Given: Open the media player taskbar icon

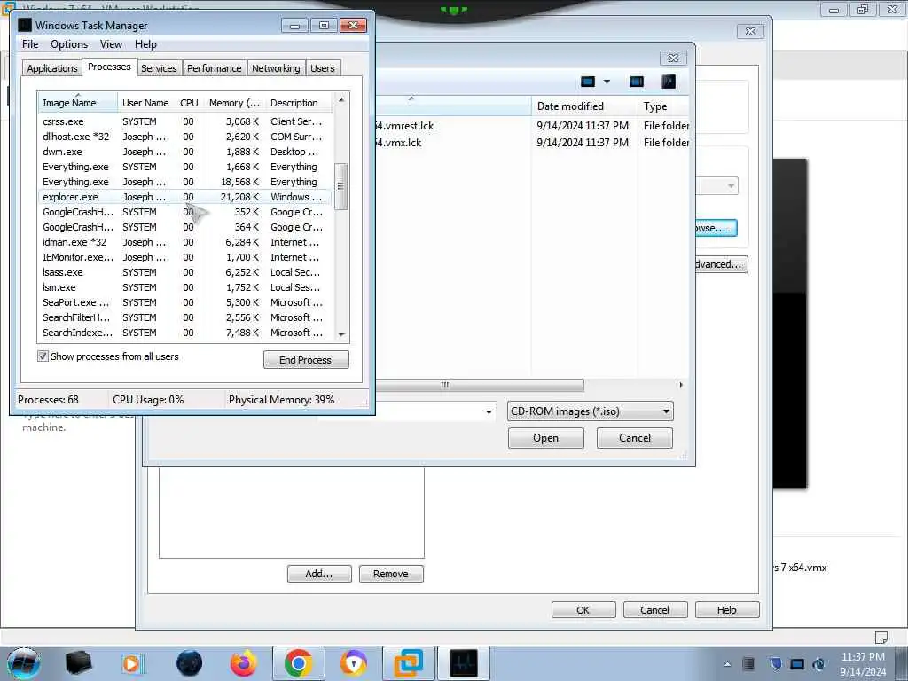Looking at the screenshot, I should [x=131, y=663].
